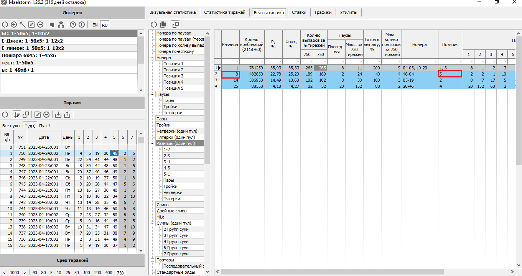Select tree item Двойные слипы

click(x=171, y=211)
